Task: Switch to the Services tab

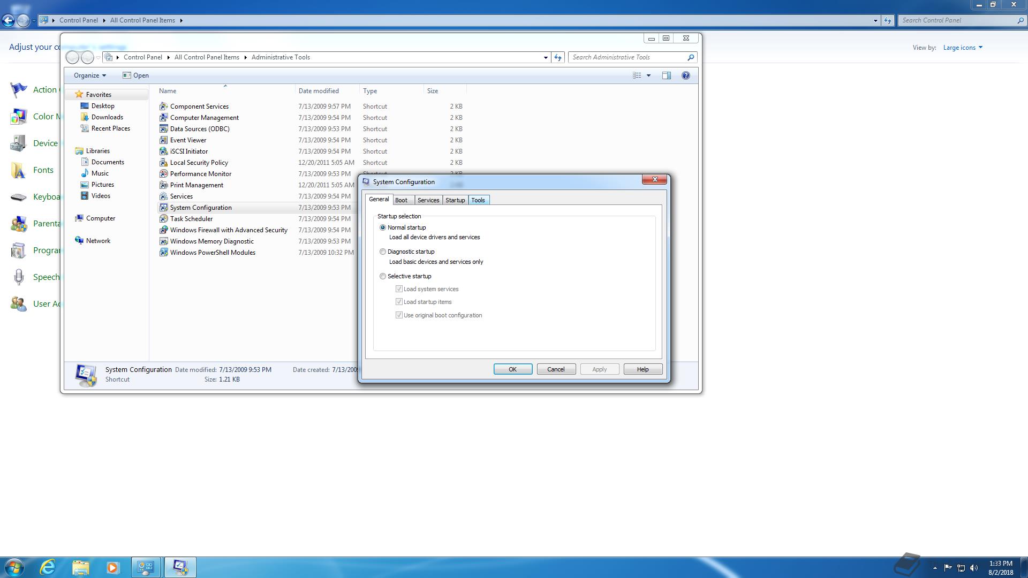Action: pos(428,200)
